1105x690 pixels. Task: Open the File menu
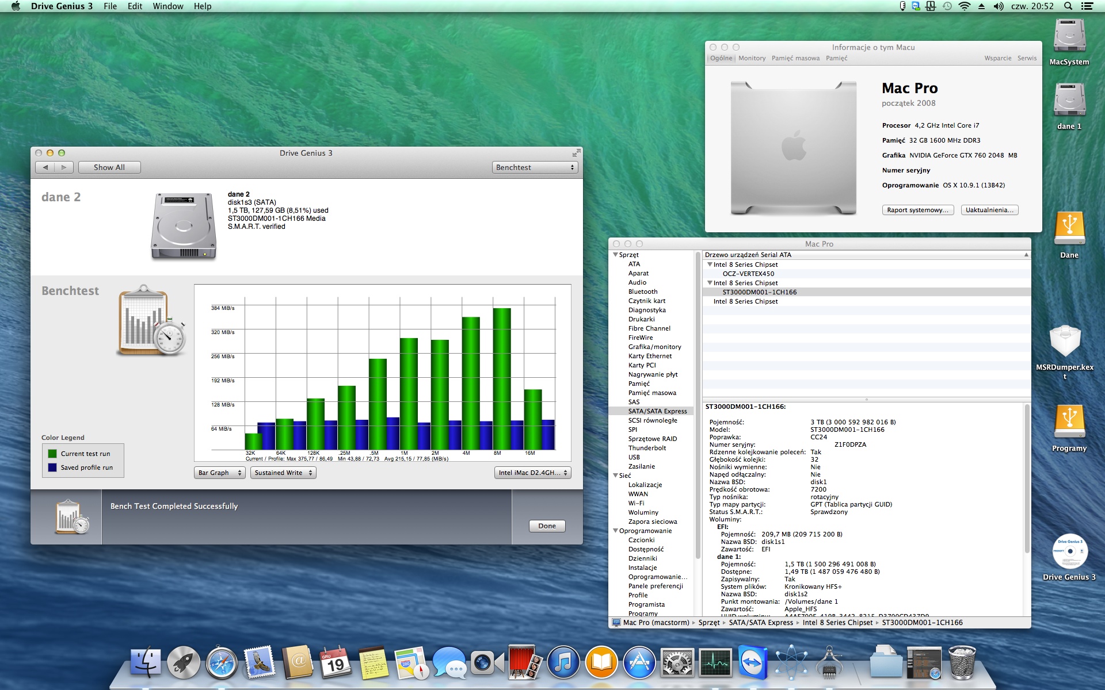(110, 6)
